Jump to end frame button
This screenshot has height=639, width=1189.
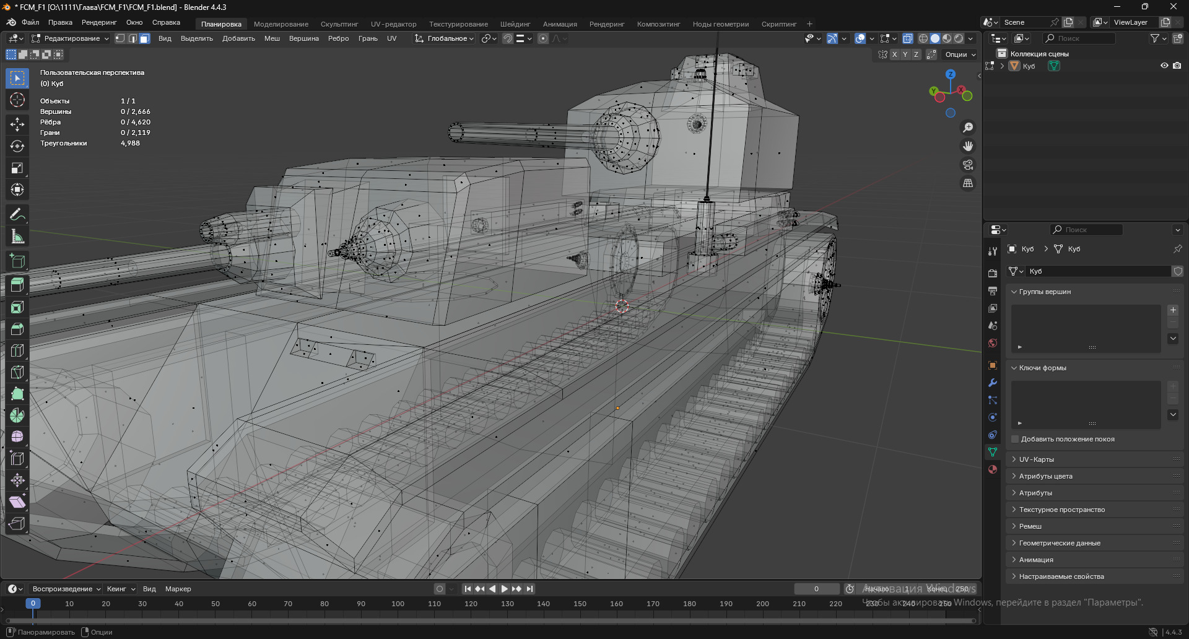tap(529, 589)
